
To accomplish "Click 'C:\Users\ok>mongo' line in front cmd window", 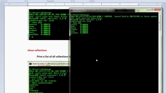I will tap(80, 15).
